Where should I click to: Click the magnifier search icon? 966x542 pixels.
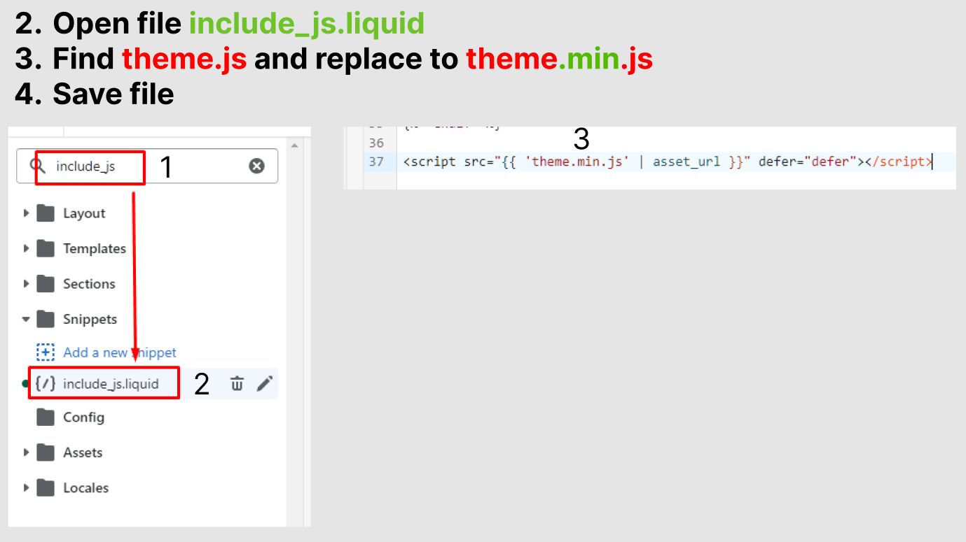point(37,166)
